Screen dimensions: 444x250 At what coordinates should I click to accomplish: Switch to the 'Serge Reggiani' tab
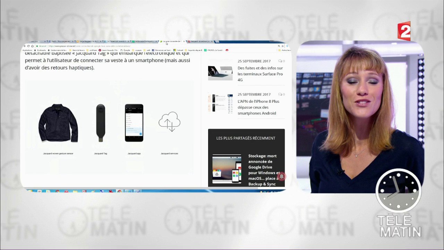[89, 41]
